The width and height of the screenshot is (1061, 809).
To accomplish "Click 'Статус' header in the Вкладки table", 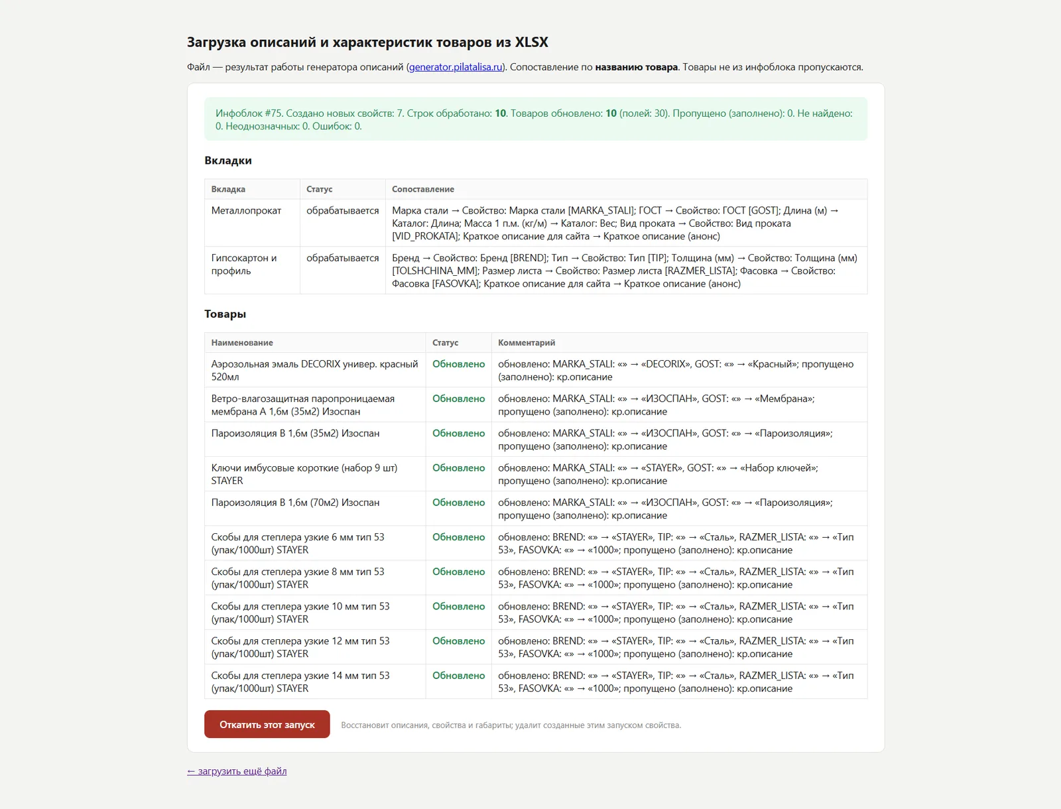I will tap(320, 189).
